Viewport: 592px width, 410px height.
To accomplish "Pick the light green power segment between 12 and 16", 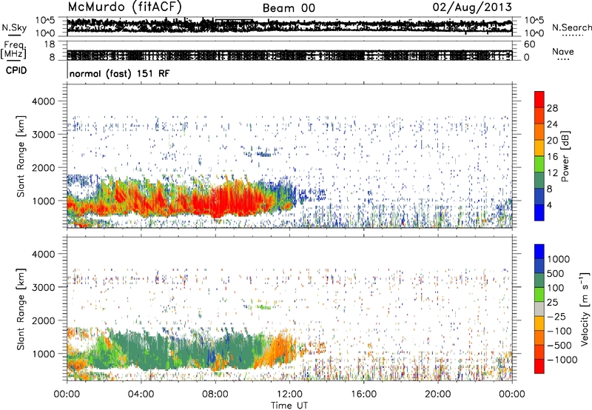I will pyautogui.click(x=539, y=164).
